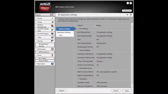Open help with the question mark icon

[x=131, y=15]
